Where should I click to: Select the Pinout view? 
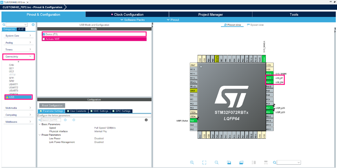(x=232, y=25)
